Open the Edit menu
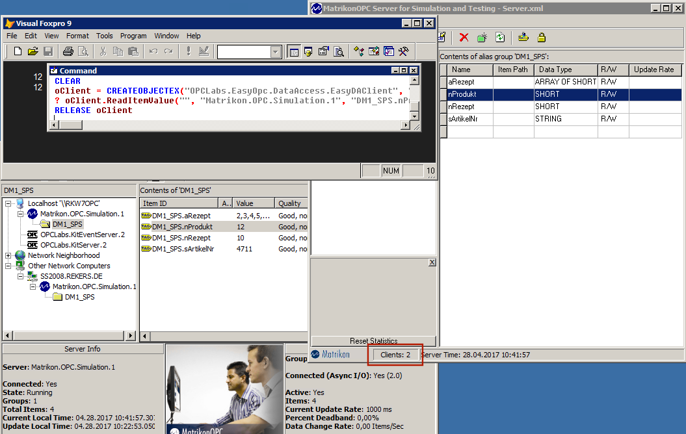The image size is (686, 434). click(x=31, y=36)
